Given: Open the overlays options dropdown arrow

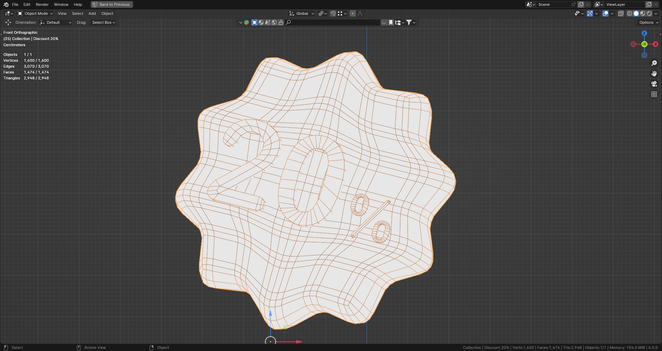Looking at the screenshot, I should (612, 13).
